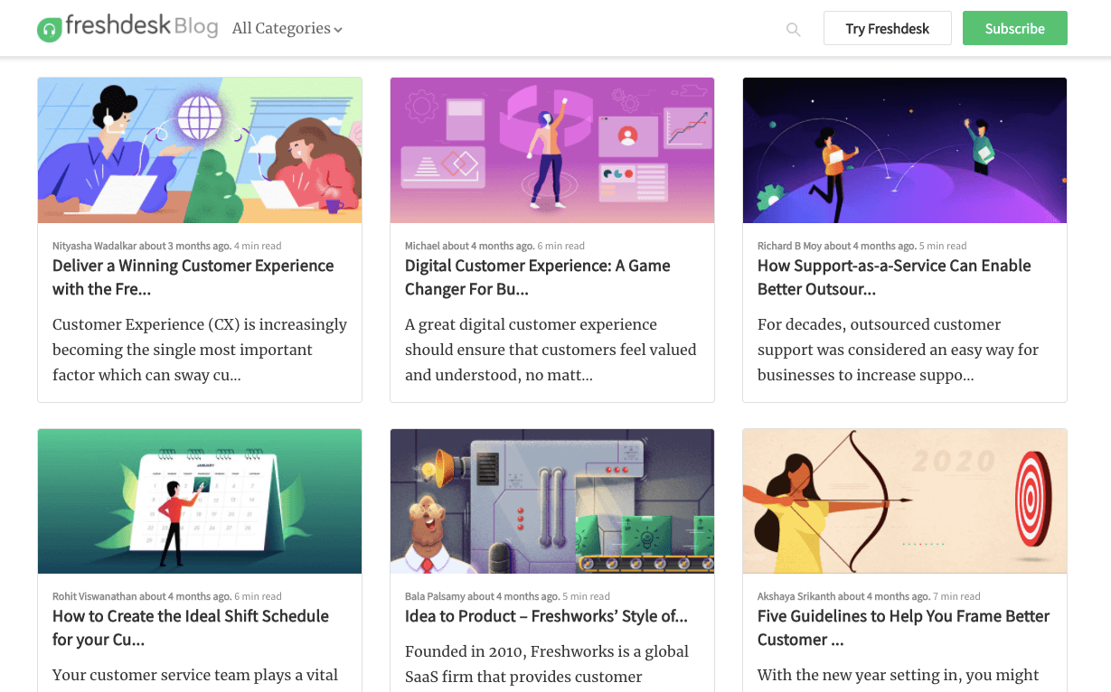Screen dimensions: 1111x692
Task: Open 'Digital Customer Experience: A Game Changer' title
Action: click(538, 277)
